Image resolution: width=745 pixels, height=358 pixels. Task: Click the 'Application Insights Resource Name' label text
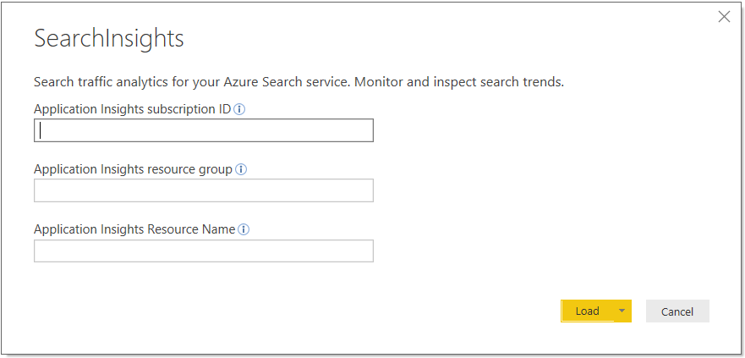[x=134, y=229]
